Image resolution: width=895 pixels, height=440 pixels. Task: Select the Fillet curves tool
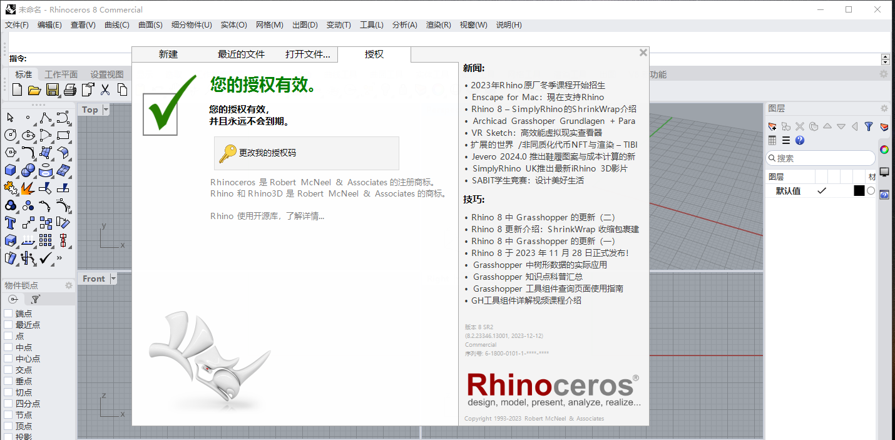28,153
